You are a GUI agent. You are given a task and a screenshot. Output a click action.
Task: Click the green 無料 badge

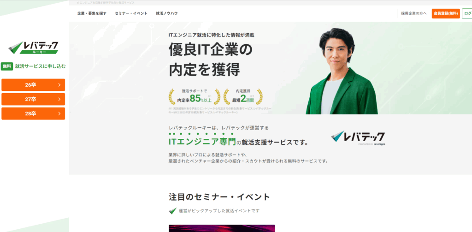click(x=7, y=66)
